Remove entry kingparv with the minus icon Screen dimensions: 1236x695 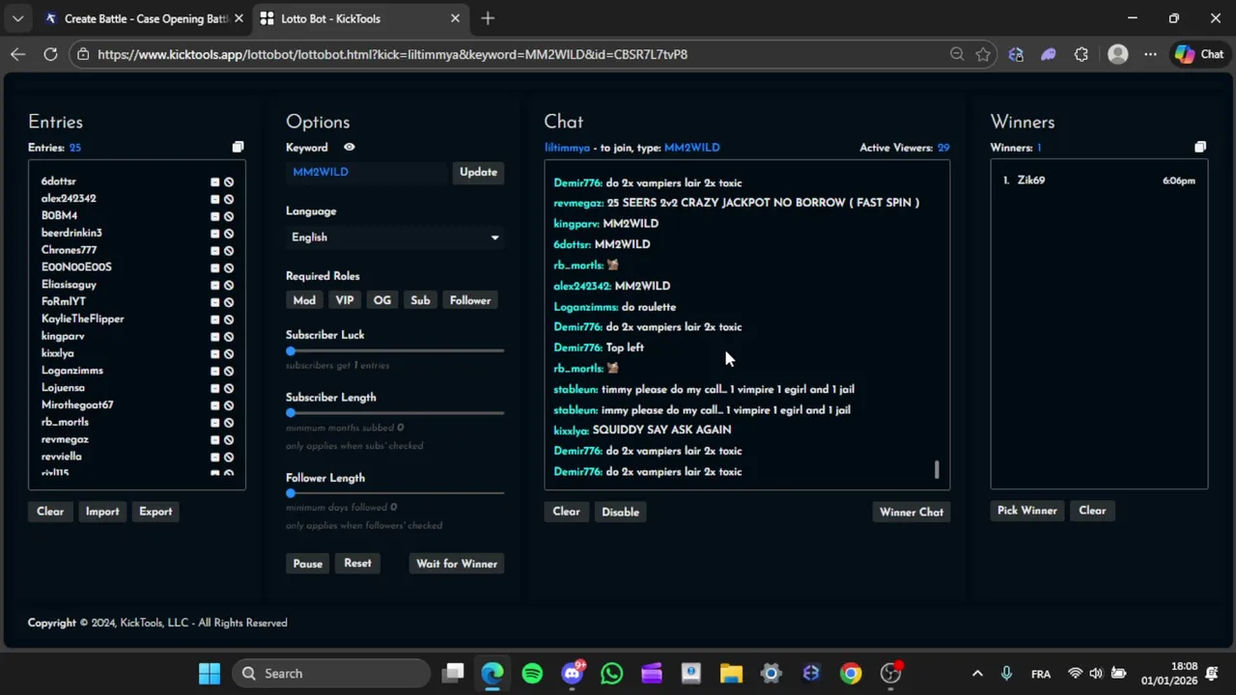(215, 337)
